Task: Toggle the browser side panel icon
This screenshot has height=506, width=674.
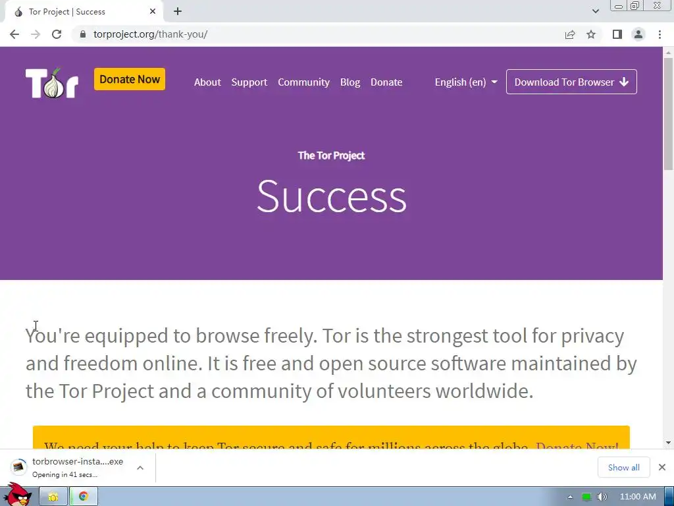Action: pyautogui.click(x=617, y=34)
